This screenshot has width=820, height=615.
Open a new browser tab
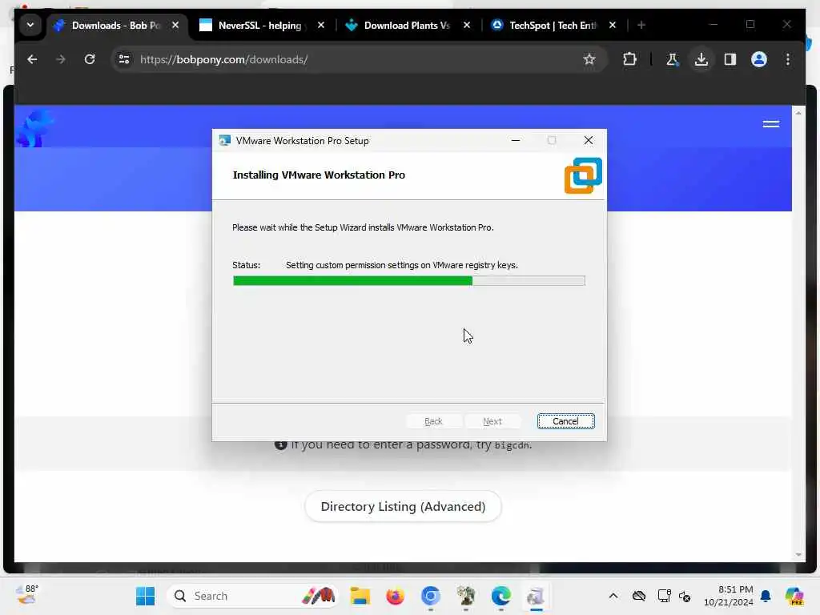pyautogui.click(x=641, y=25)
